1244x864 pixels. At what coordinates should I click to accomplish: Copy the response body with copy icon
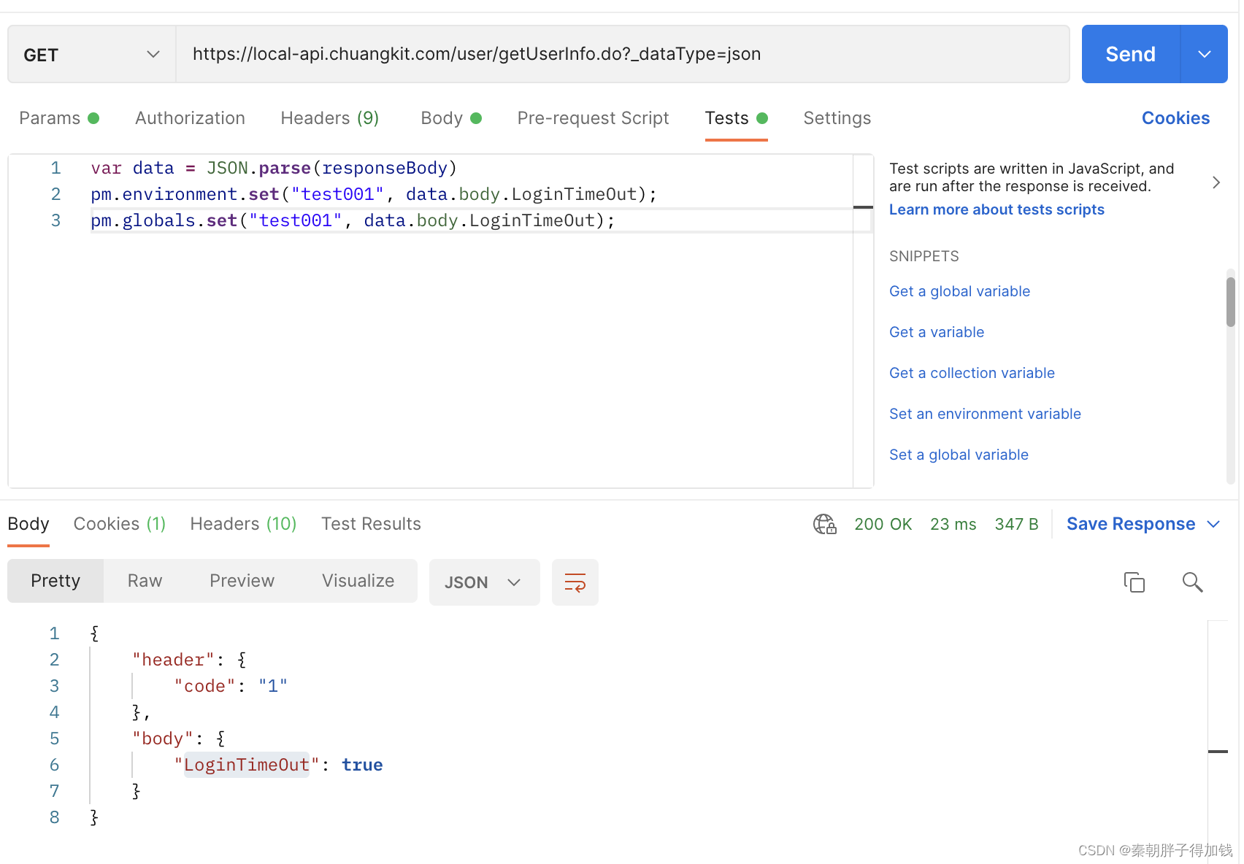(1134, 582)
